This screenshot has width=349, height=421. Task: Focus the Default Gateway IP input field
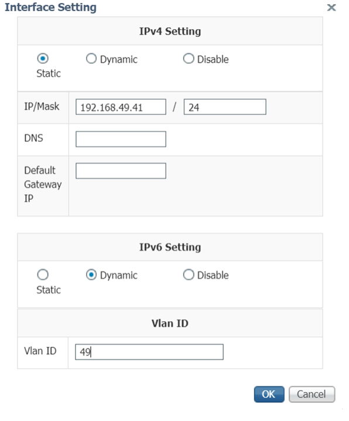121,171
